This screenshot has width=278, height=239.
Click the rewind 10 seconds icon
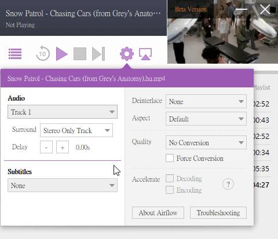point(43,53)
